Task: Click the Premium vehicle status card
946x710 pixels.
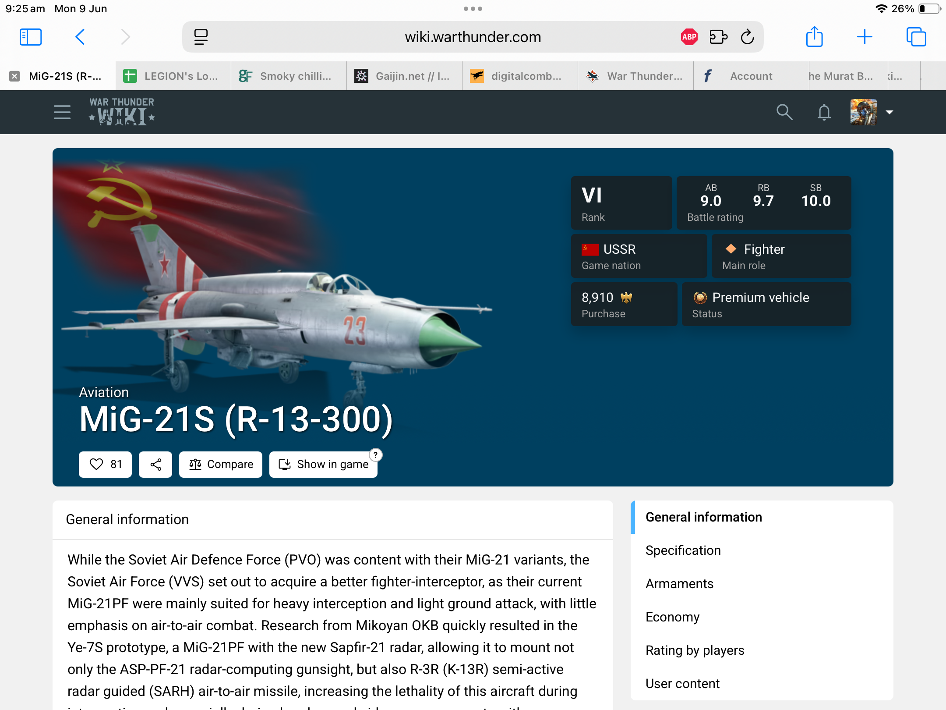Action: click(766, 304)
